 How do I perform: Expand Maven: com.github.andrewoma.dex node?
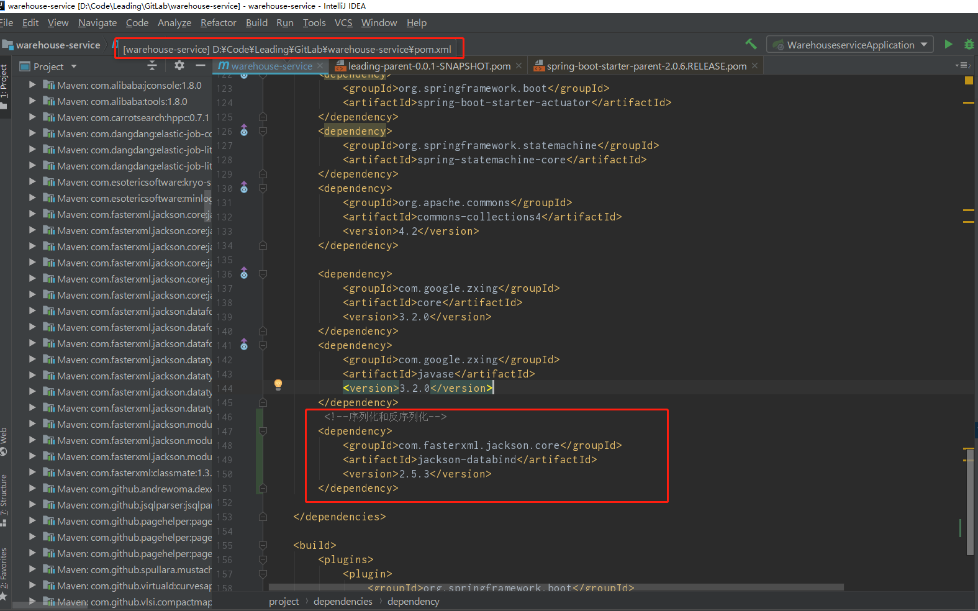click(32, 489)
